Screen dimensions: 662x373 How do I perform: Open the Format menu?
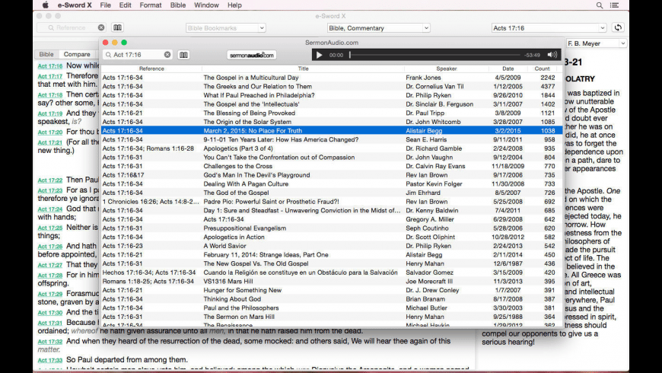pos(151,5)
